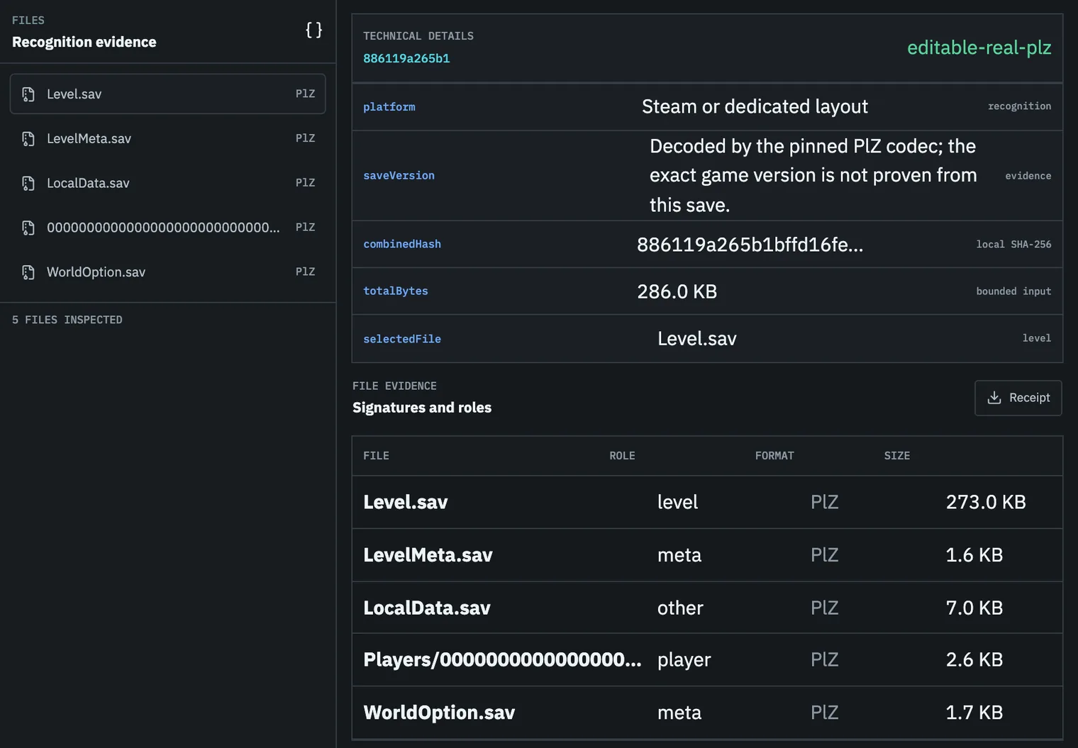This screenshot has width=1078, height=748.
Task: Click the 'Signatures and roles' heading
Action: (x=422, y=408)
